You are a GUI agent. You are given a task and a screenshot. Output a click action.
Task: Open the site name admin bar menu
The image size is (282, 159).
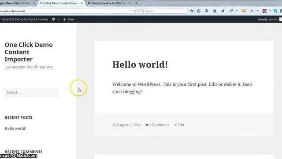pyautogui.click(x=25, y=19)
